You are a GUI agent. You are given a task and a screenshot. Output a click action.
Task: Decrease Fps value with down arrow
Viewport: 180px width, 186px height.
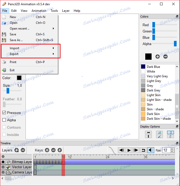(172, 151)
